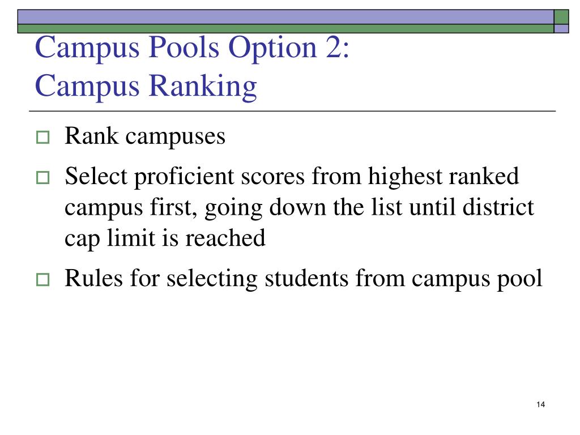Click the words highest ranked

(x=443, y=177)
